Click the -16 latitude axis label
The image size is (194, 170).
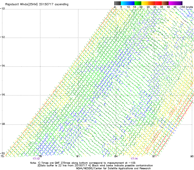2,95
